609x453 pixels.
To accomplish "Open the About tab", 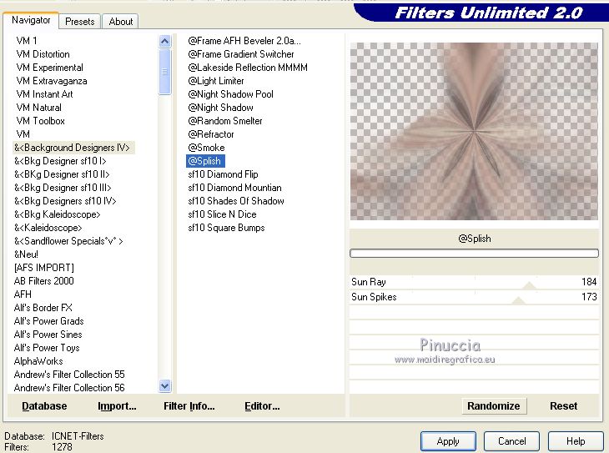I will click(121, 22).
